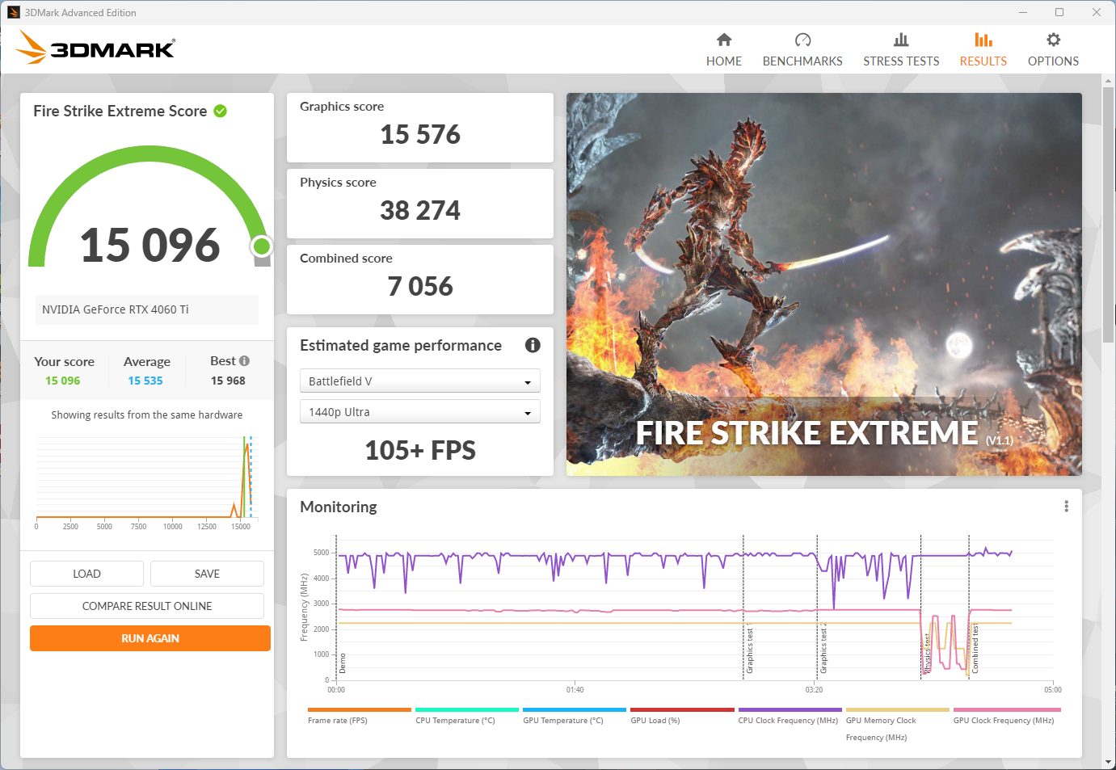Screen dimensions: 1116x770
Task: Open the OPTIONS tab
Action: point(1053,50)
